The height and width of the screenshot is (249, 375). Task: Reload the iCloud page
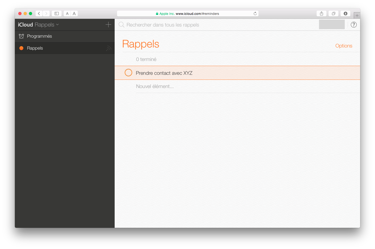pos(255,14)
